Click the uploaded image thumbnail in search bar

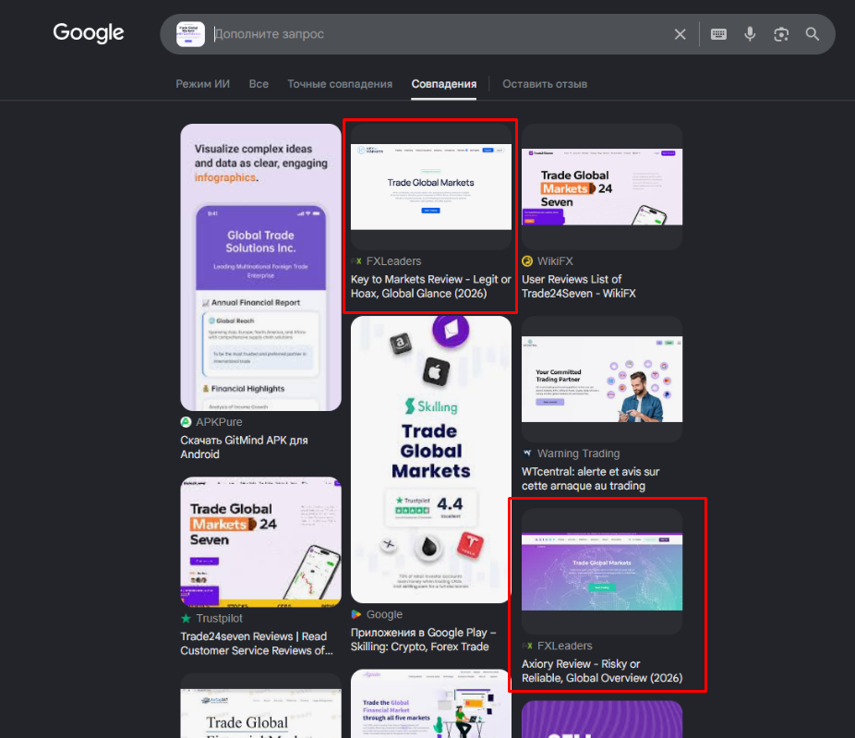(x=190, y=34)
